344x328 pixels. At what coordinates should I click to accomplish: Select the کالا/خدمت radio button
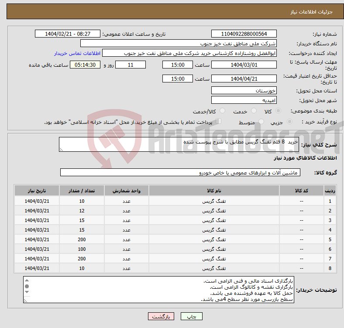click(x=222, y=111)
